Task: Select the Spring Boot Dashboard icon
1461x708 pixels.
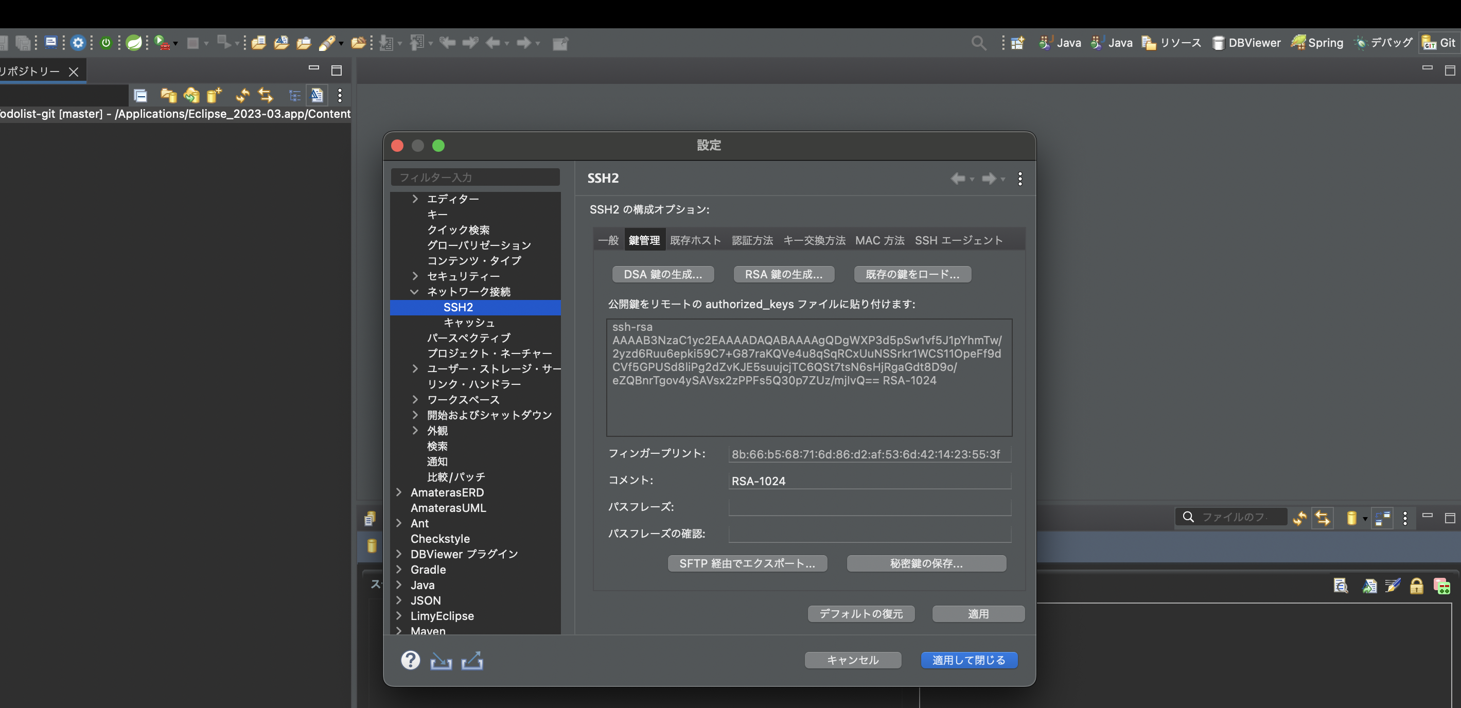Action: point(134,43)
